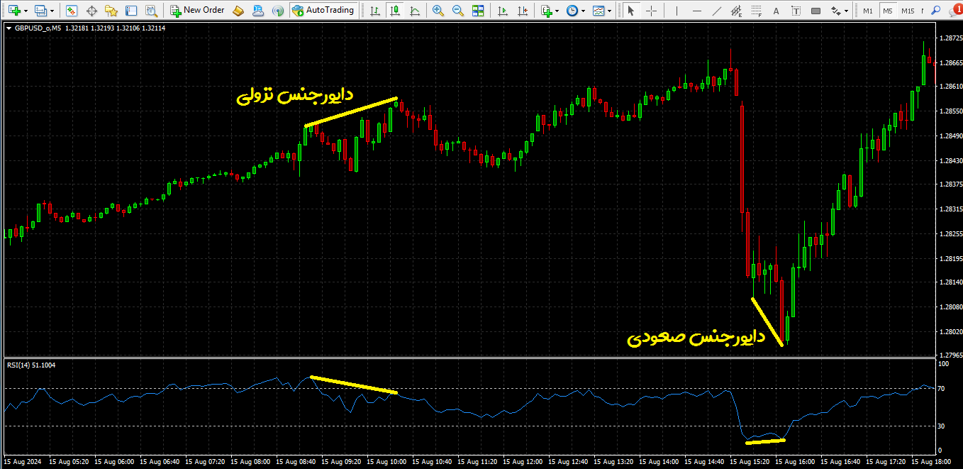The width and height of the screenshot is (963, 469).
Task: Expand the Arrows tool dropdown arrow
Action: tap(847, 11)
